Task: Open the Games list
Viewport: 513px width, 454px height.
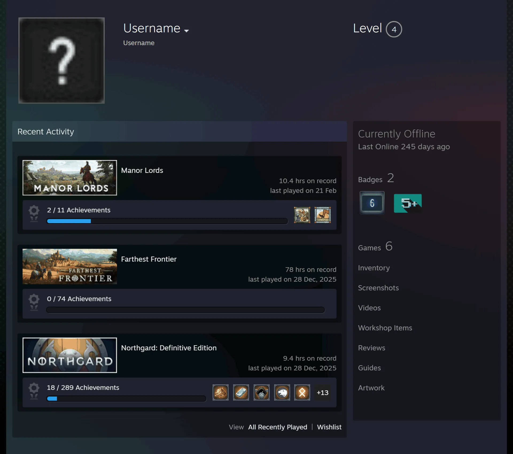Action: tap(375, 246)
